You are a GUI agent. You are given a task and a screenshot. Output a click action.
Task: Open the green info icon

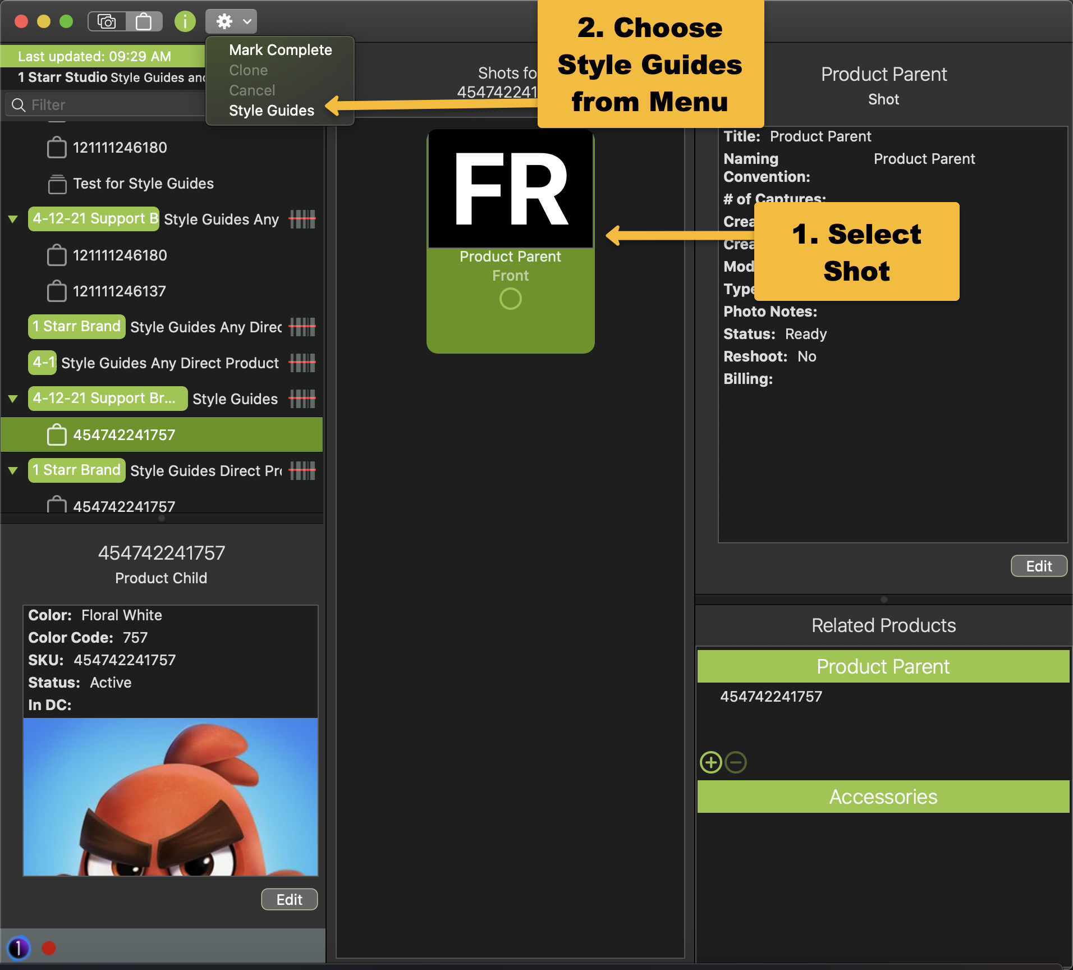(185, 22)
